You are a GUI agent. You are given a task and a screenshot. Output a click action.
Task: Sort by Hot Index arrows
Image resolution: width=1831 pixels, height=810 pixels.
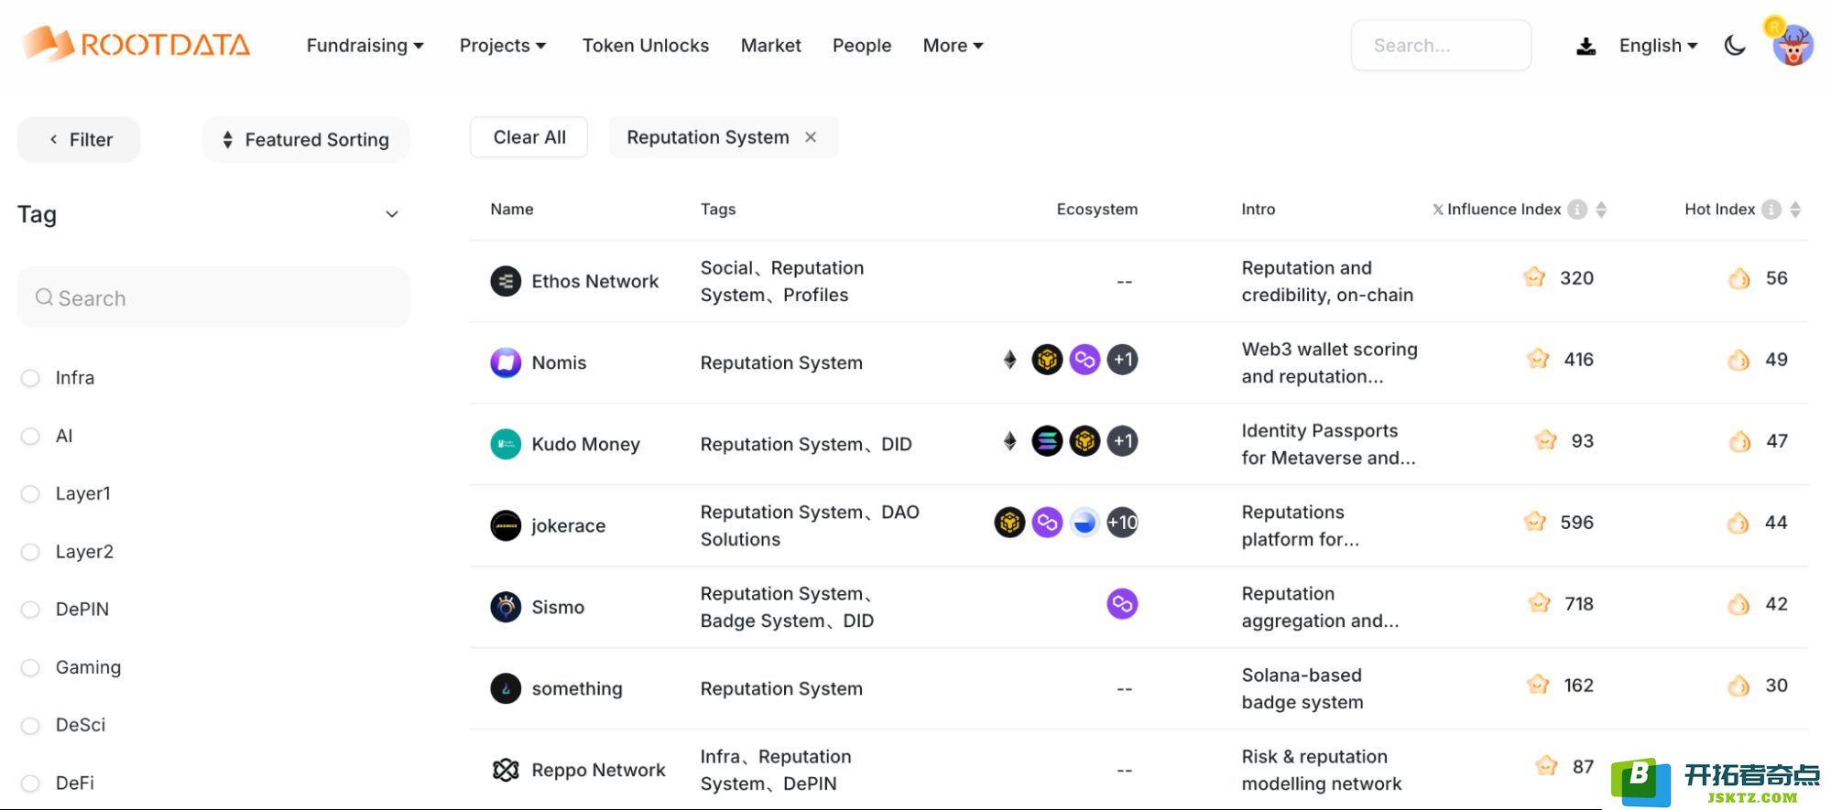pyautogui.click(x=1795, y=210)
